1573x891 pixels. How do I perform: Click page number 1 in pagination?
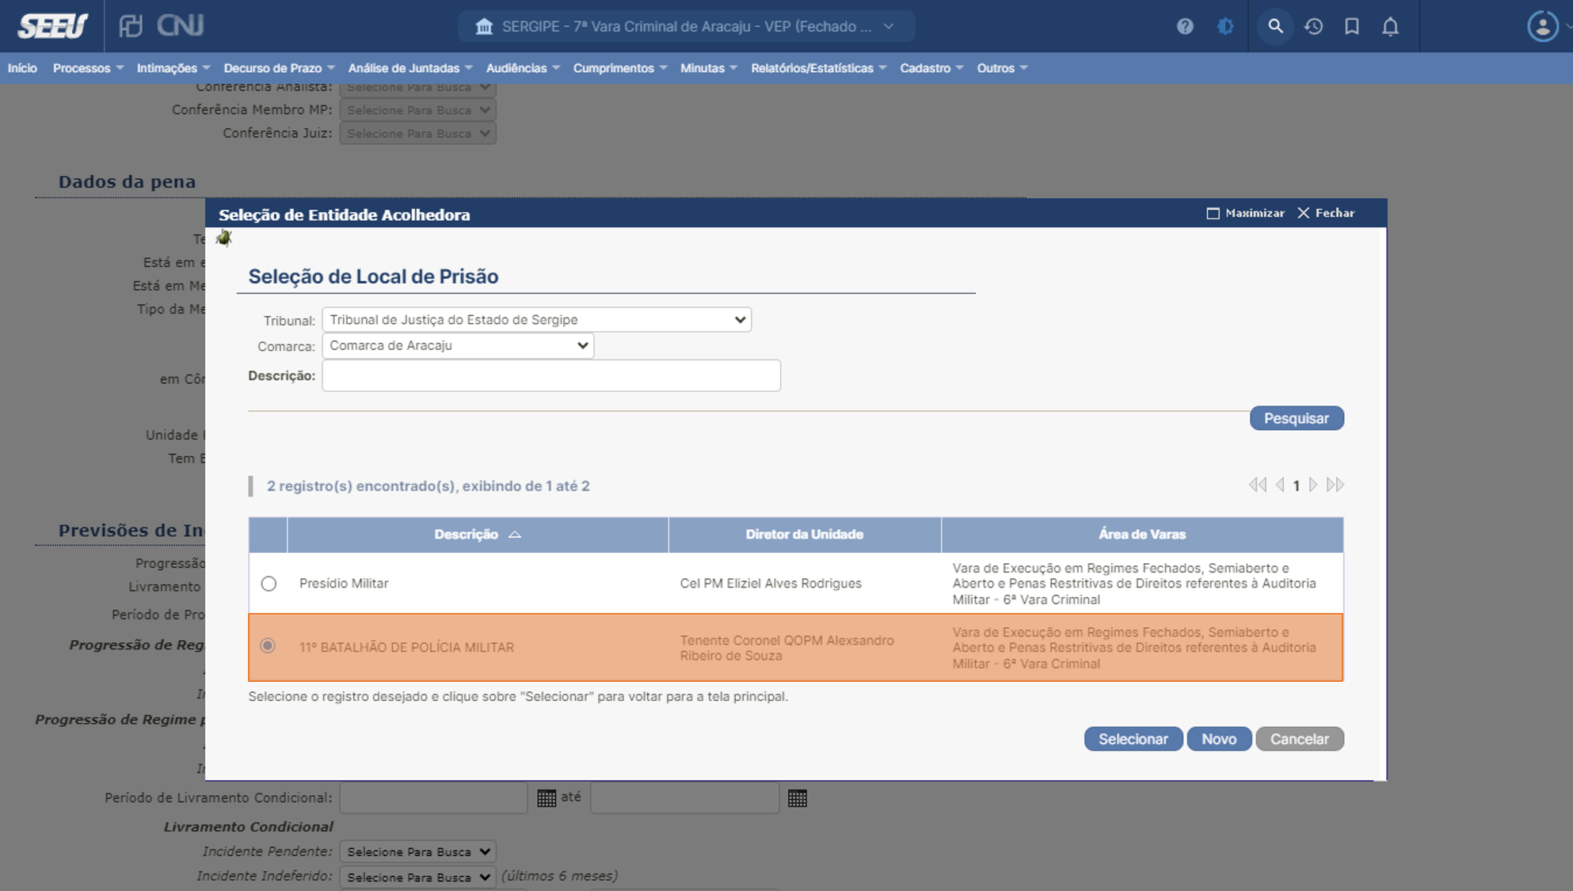(x=1297, y=485)
